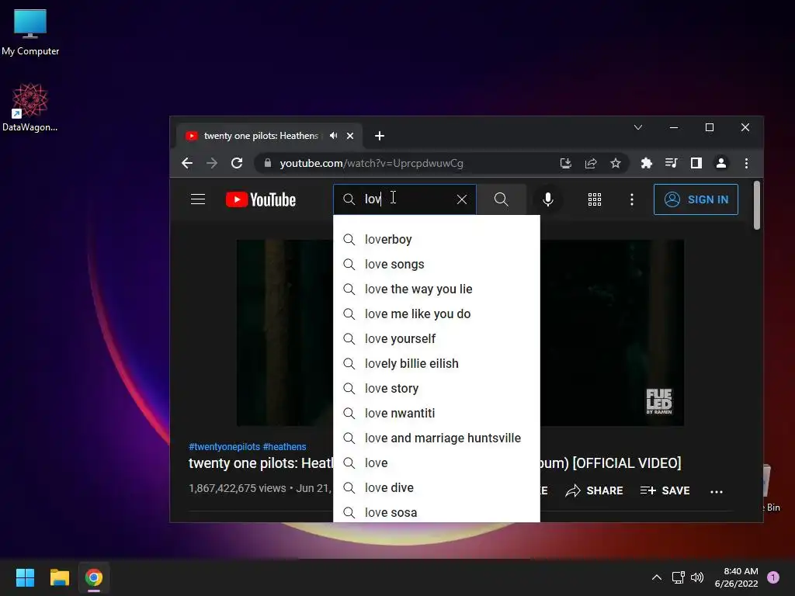Viewport: 795px width, 596px height.
Task: Click the install app icon in address bar
Action: [x=565, y=163]
